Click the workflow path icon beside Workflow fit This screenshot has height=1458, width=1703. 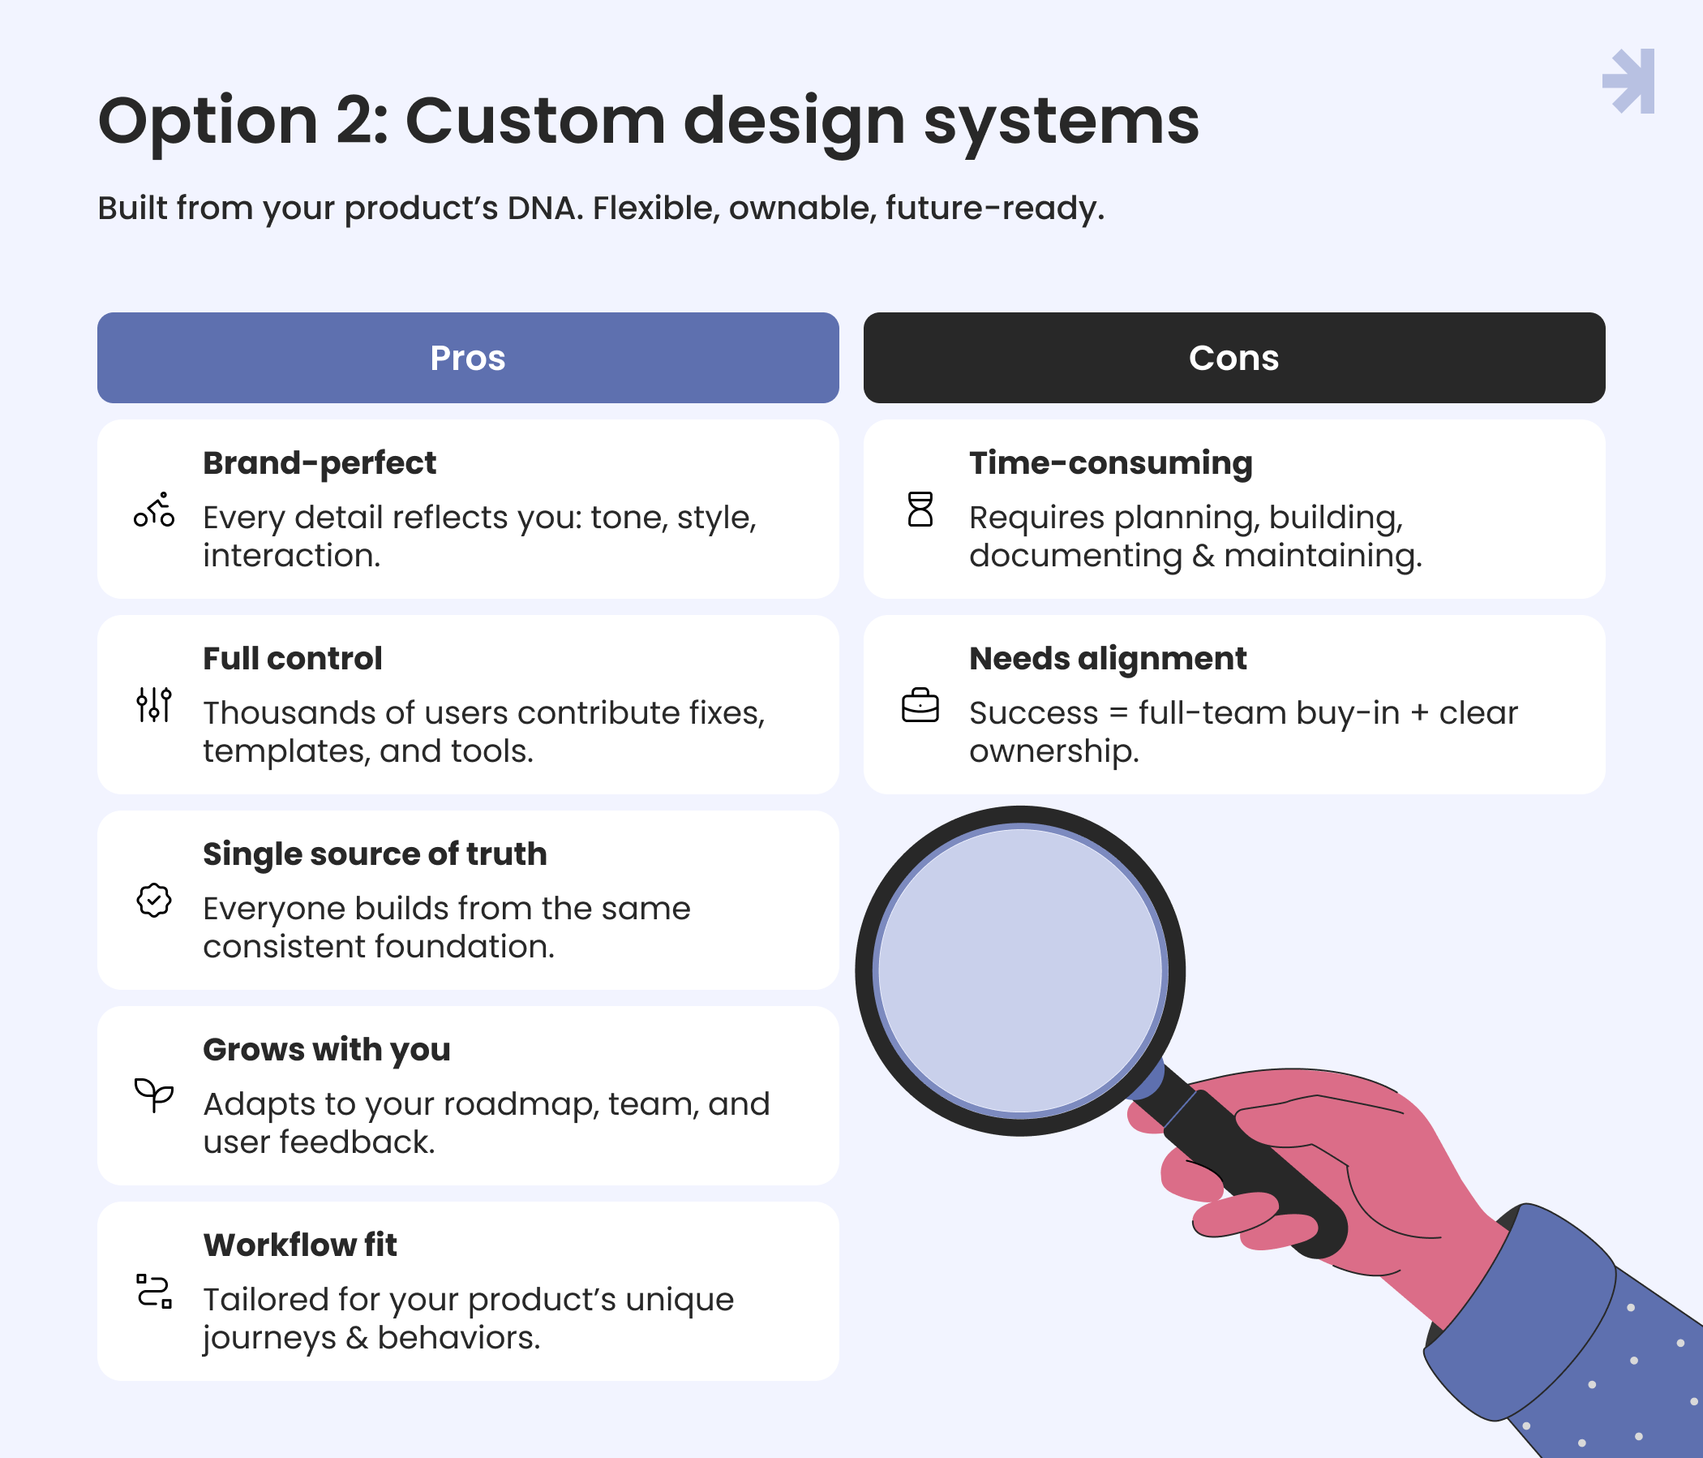click(154, 1291)
